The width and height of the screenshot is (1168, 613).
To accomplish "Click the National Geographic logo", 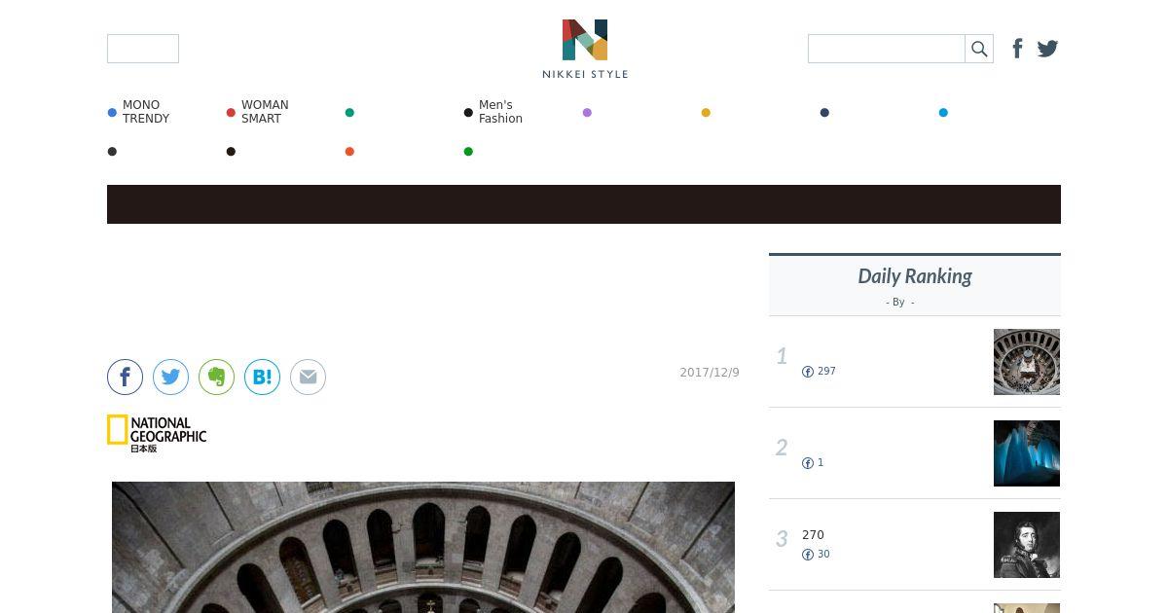I will [157, 433].
